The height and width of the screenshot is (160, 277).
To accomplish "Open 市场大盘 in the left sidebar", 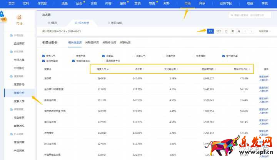I will (19, 60).
